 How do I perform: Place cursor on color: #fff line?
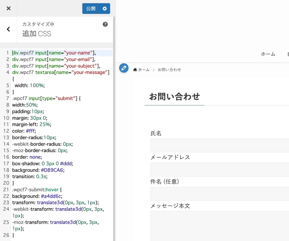pyautogui.click(x=24, y=131)
